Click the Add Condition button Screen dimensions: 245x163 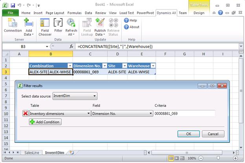pos(45,122)
